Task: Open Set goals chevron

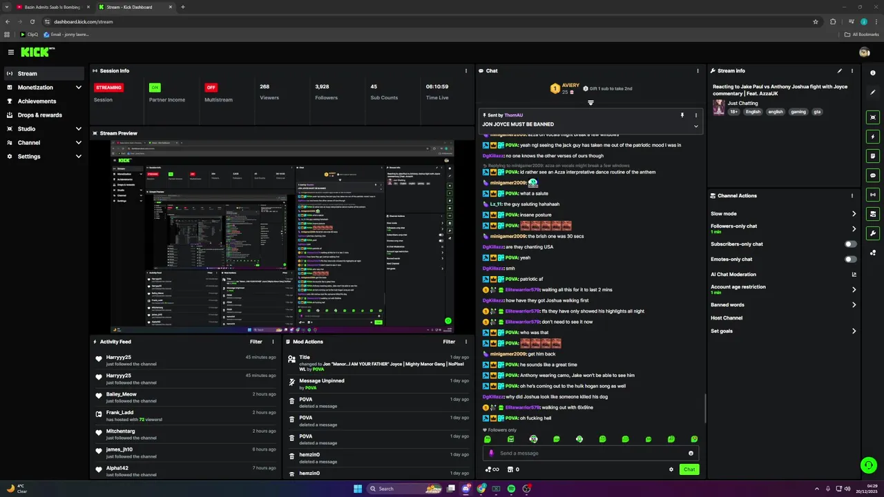Action: pos(854,331)
